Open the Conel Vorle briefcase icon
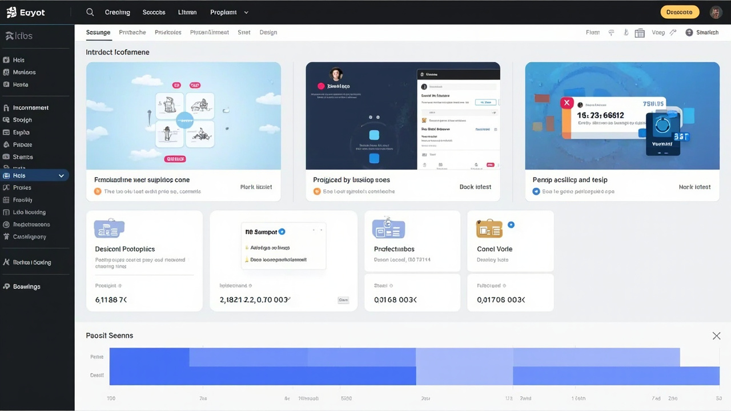Viewport: 731px width, 411px height. pos(489,228)
